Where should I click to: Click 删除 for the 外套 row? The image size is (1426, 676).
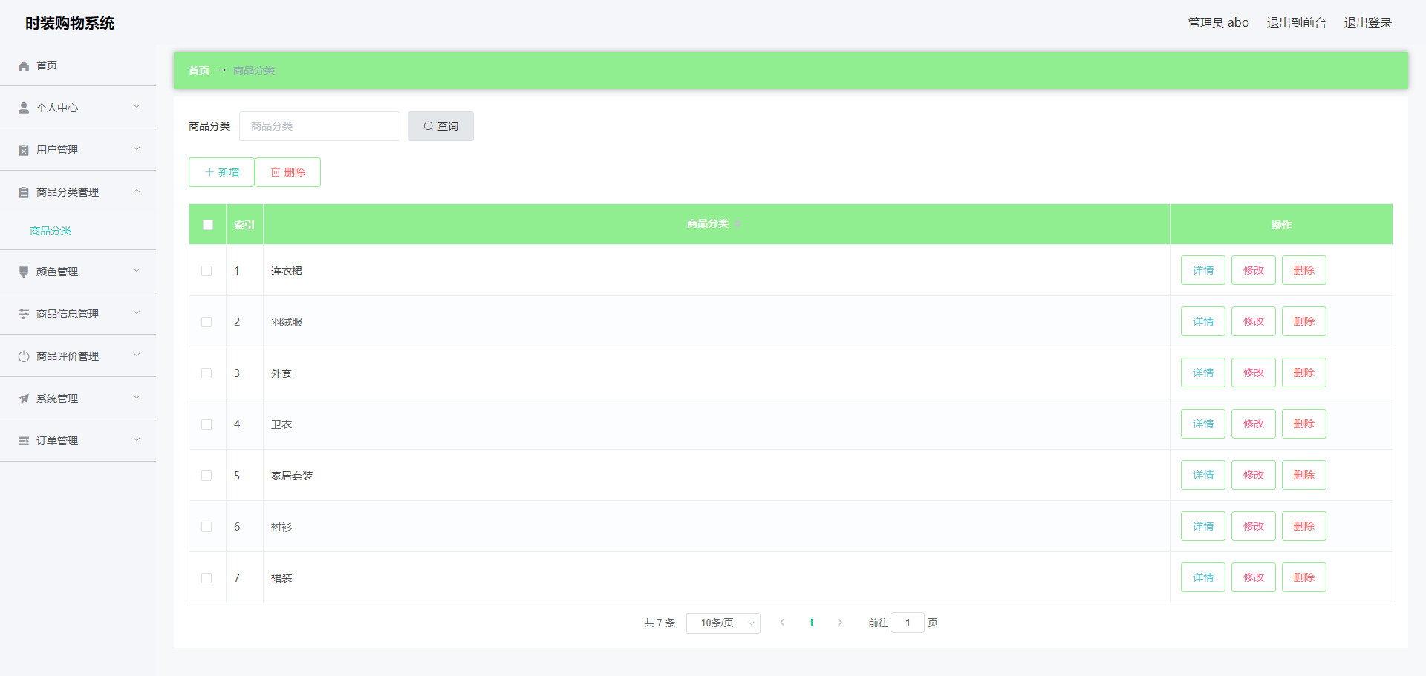pos(1304,373)
